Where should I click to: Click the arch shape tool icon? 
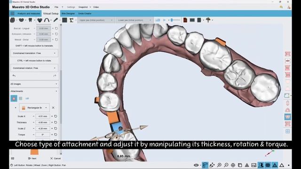coord(47,20)
